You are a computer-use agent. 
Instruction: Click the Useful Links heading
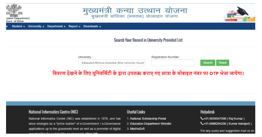pyautogui.click(x=136, y=112)
